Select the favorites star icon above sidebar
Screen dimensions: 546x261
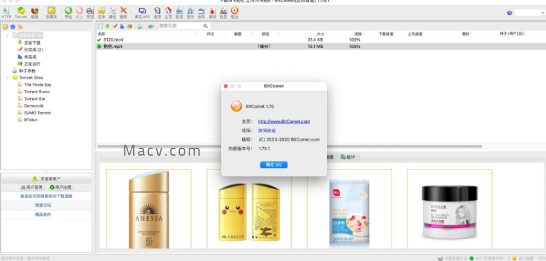pos(5,27)
